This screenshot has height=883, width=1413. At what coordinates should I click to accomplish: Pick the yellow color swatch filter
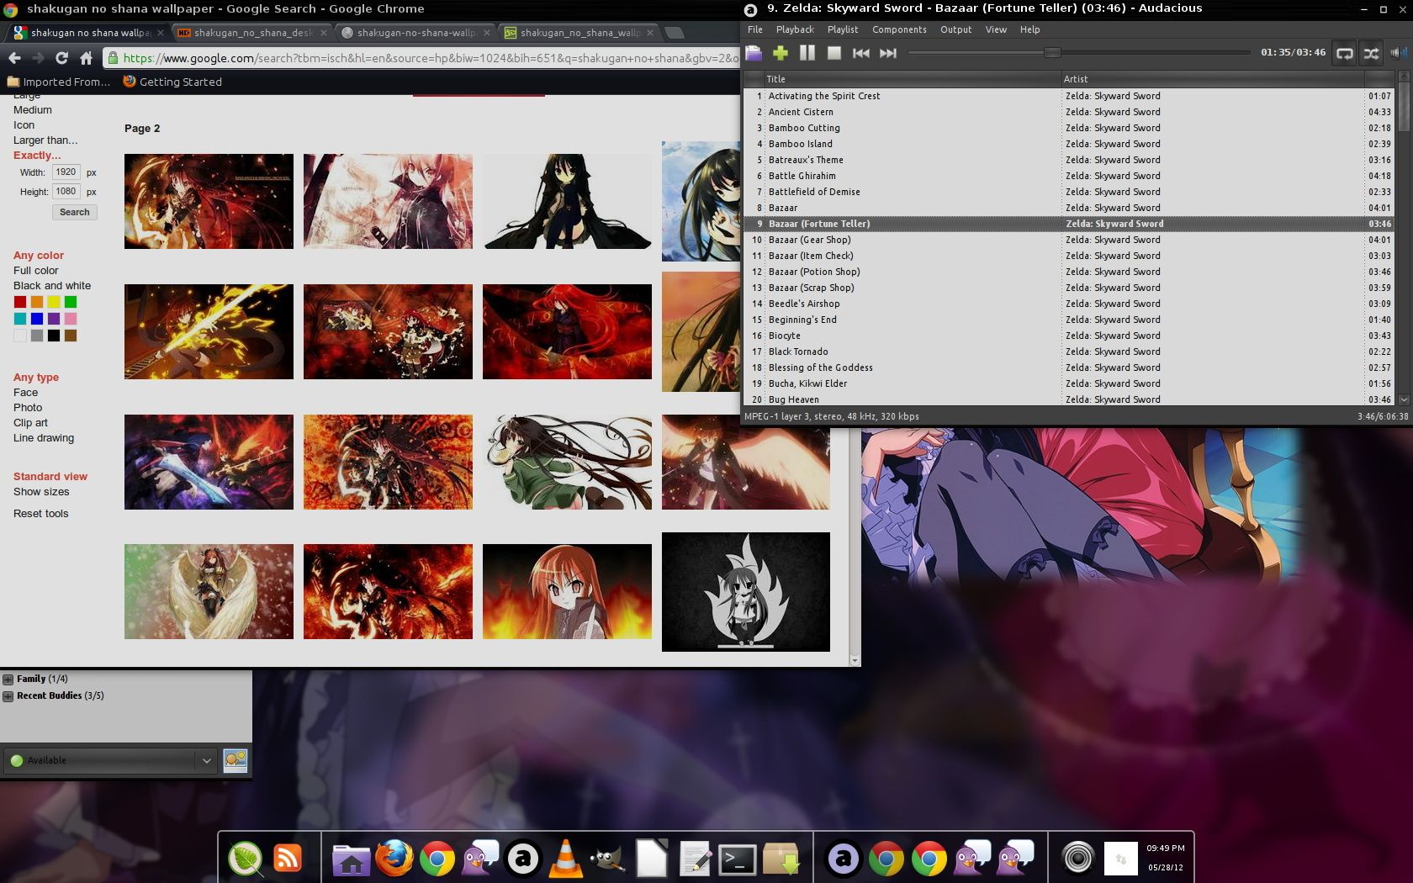click(54, 302)
